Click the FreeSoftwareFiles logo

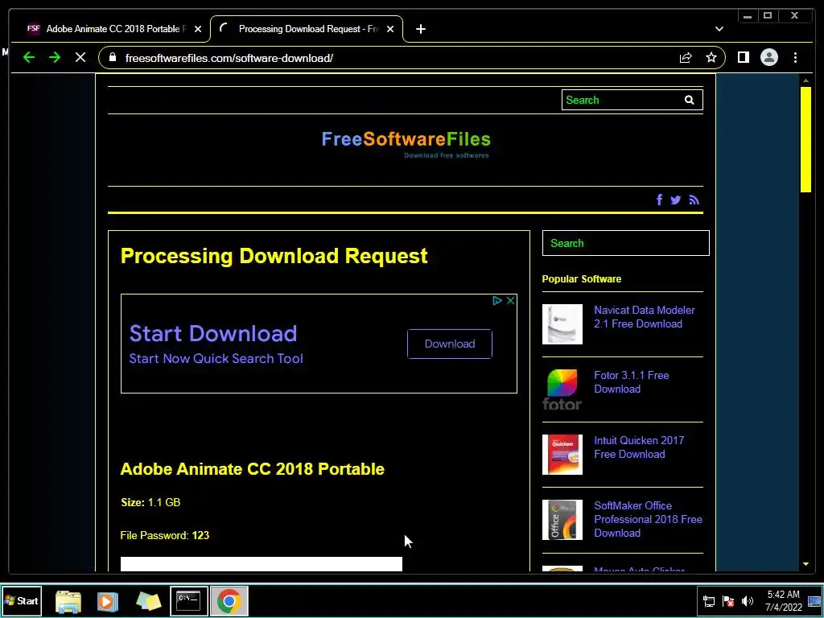[406, 143]
